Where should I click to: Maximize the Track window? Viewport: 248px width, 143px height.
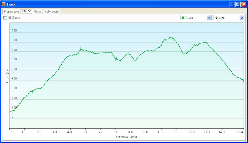tap(238, 4)
